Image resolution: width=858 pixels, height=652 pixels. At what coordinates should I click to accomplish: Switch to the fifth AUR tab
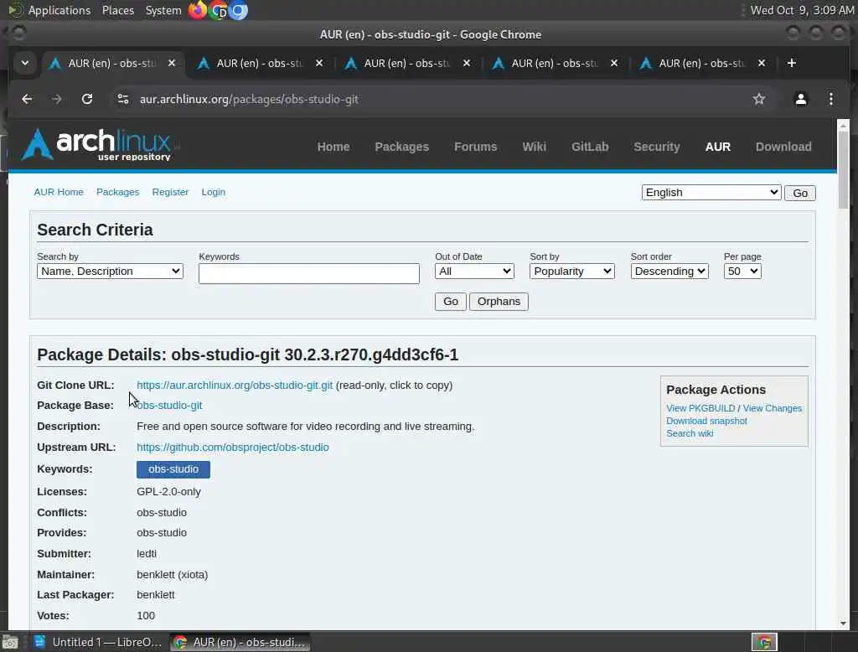[701, 64]
